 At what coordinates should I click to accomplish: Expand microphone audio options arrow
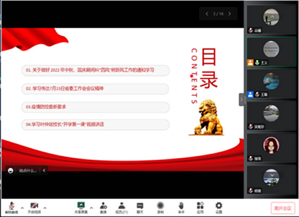coord(22,208)
